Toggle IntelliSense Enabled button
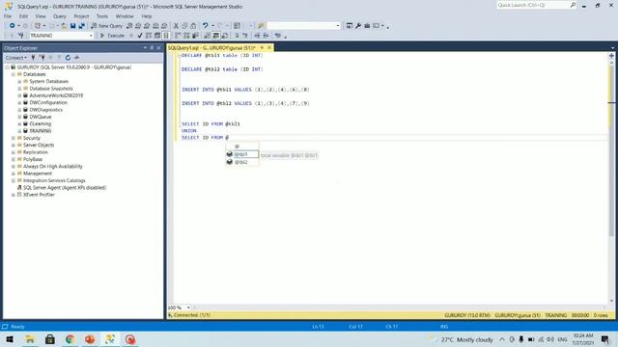618x347 pixels. (166, 36)
